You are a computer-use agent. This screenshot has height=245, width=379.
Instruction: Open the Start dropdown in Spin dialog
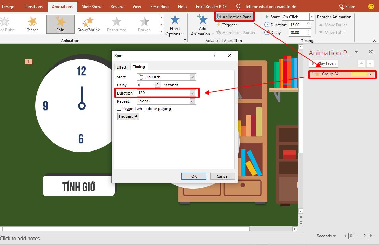tap(192, 77)
